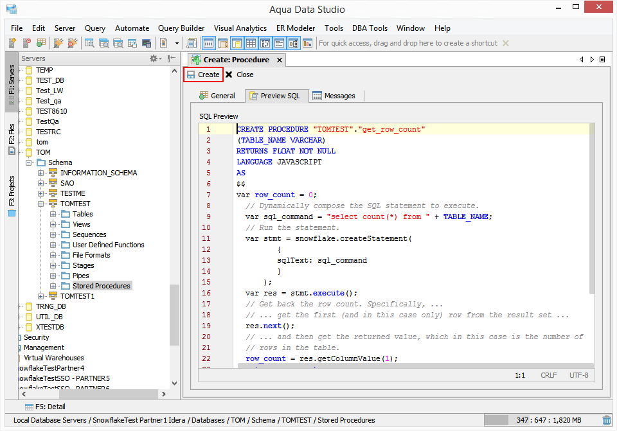This screenshot has height=431, width=617.
Task: Click the save icon inside the Create button
Action: (192, 74)
